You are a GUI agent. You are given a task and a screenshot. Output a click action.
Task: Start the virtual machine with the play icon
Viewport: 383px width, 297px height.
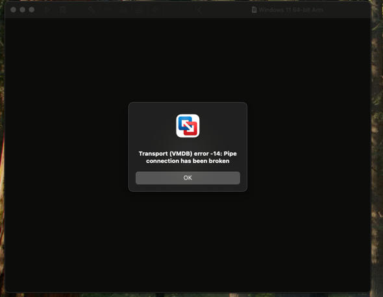(x=47, y=10)
